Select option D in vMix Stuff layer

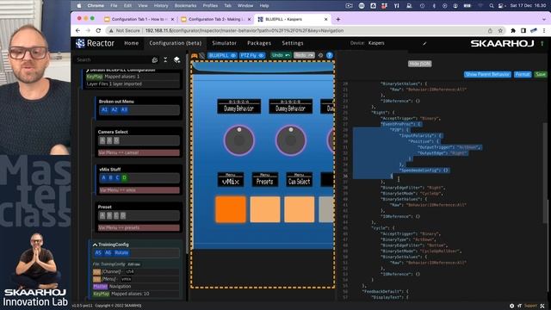pos(124,178)
